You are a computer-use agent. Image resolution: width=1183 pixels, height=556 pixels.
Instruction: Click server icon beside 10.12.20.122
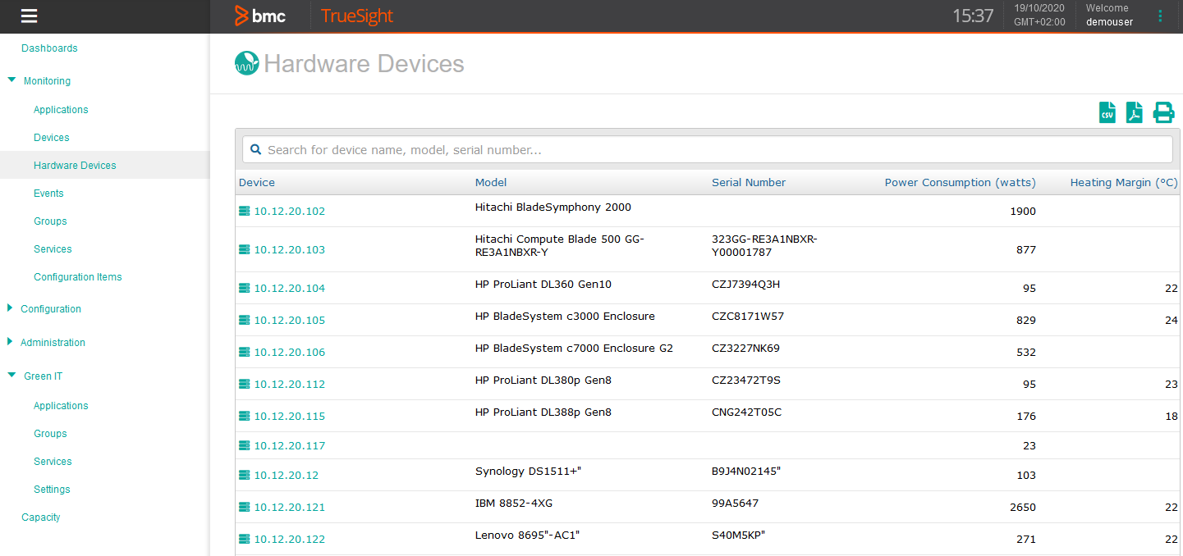pyautogui.click(x=244, y=539)
